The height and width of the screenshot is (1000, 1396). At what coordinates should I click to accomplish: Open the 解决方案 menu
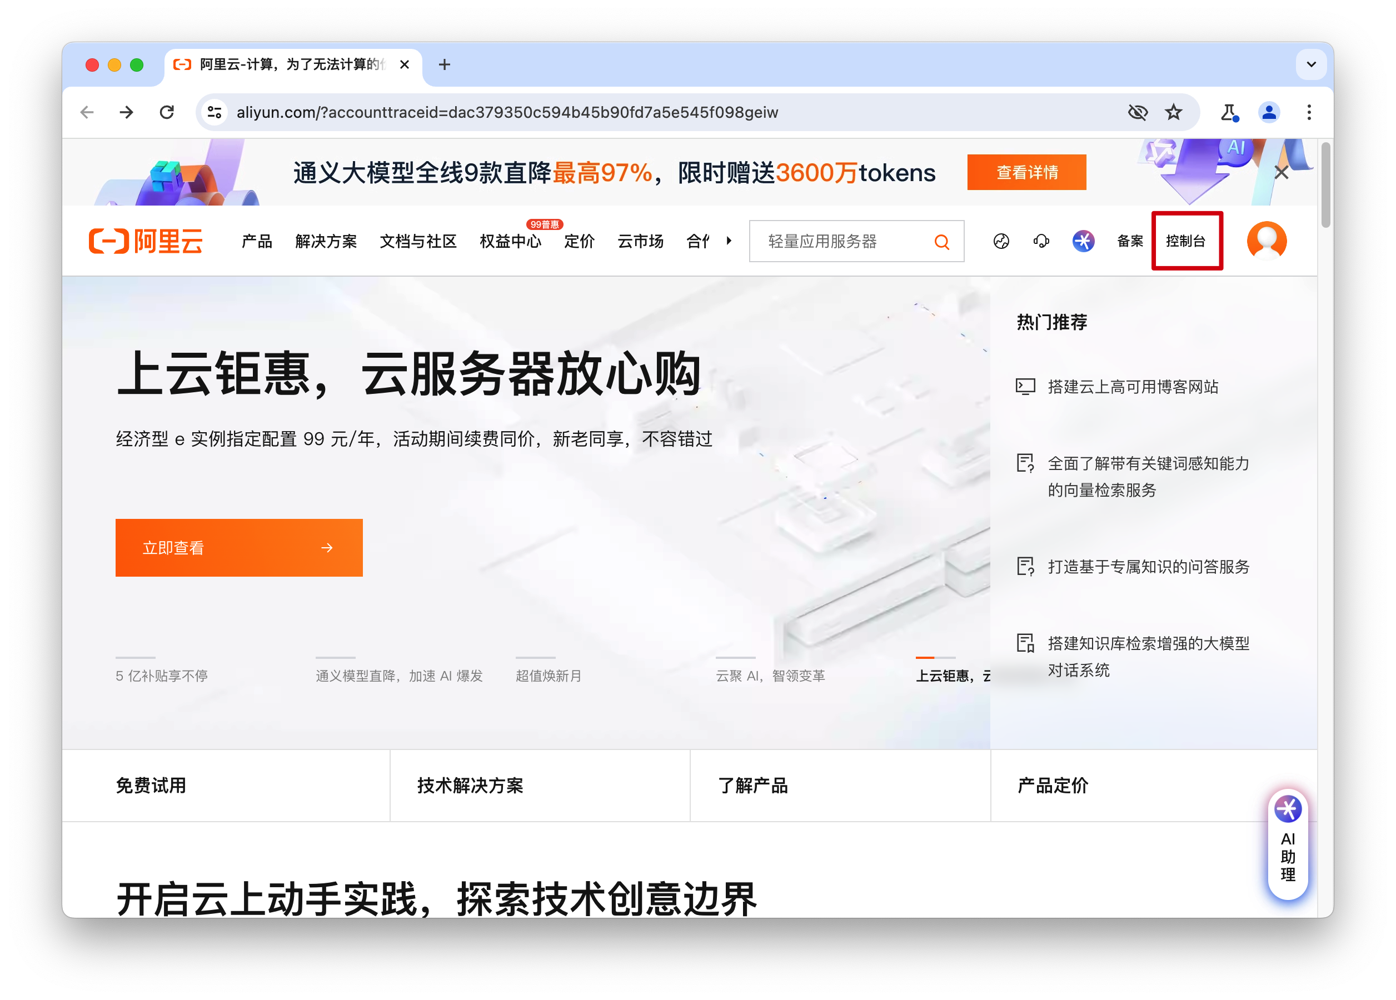coord(326,241)
